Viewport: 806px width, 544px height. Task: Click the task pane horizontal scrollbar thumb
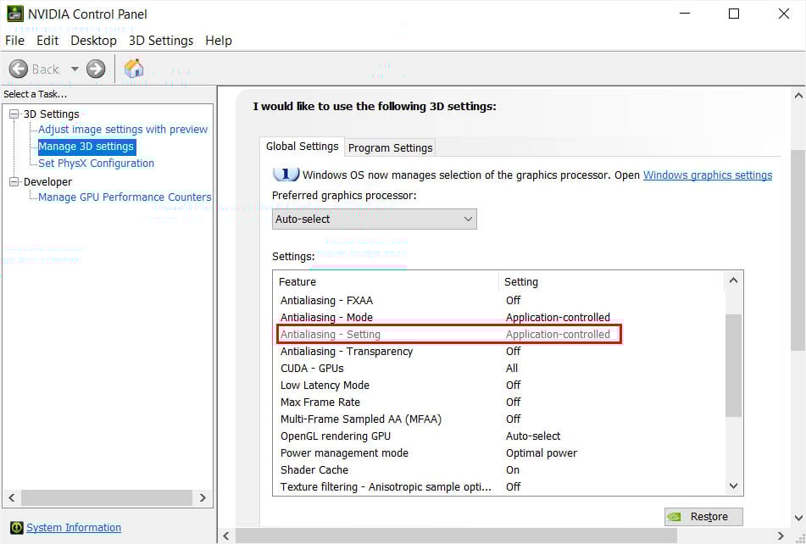pyautogui.click(x=107, y=497)
